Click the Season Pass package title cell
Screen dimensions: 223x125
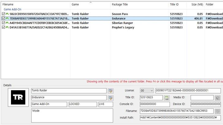(120, 14)
